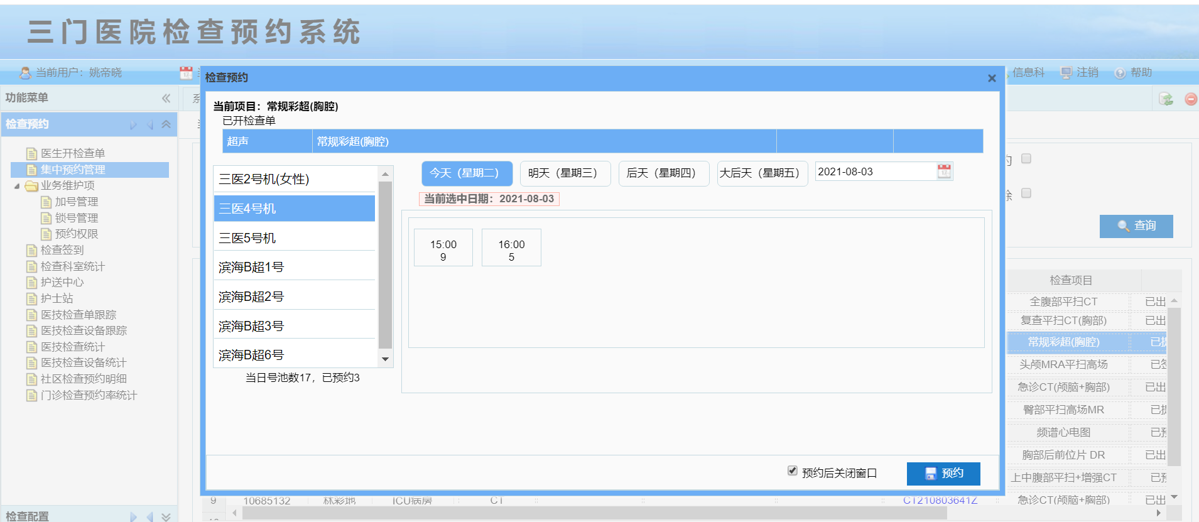Open 检查签到 in the sidebar

click(x=62, y=250)
